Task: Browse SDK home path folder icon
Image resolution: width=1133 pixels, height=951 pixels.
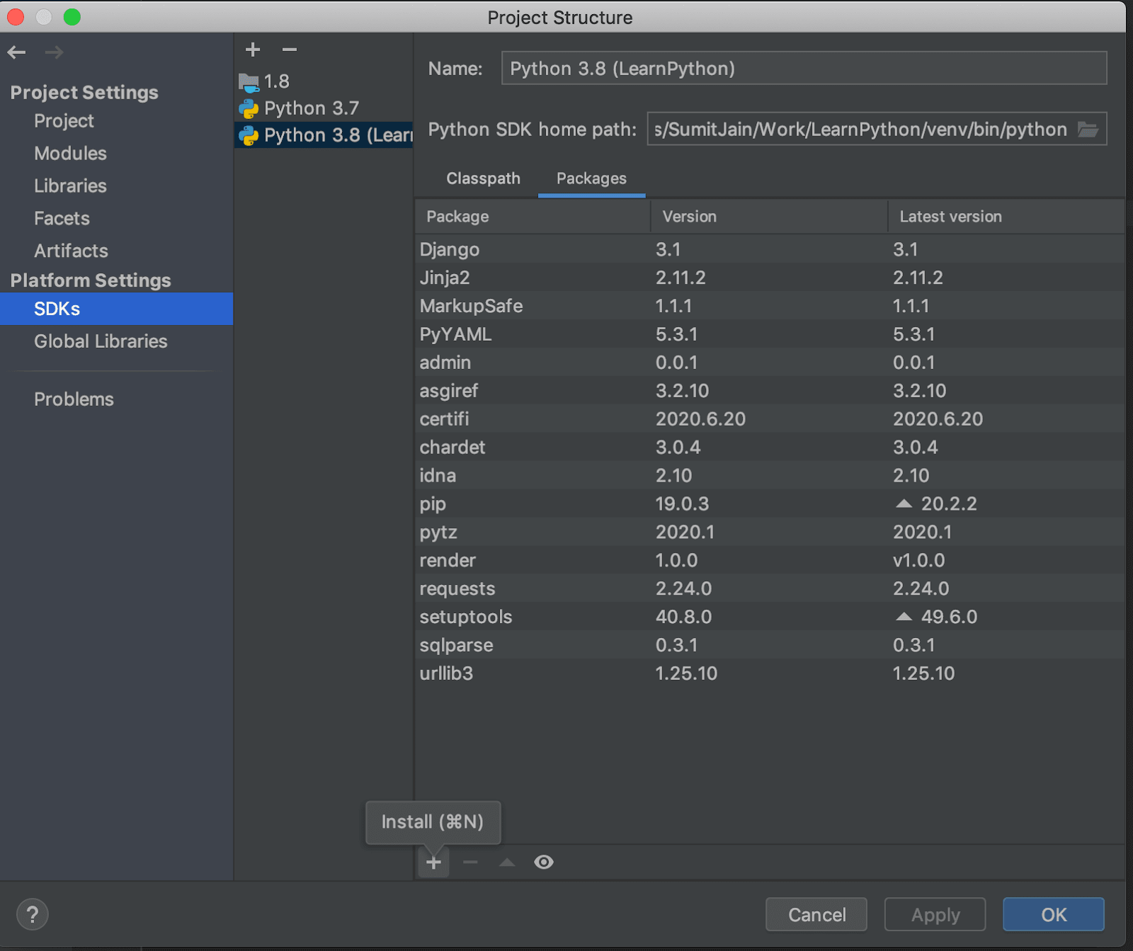Action: pos(1088,130)
